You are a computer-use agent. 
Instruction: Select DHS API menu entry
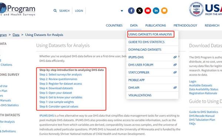pyautogui.click(x=152, y=87)
